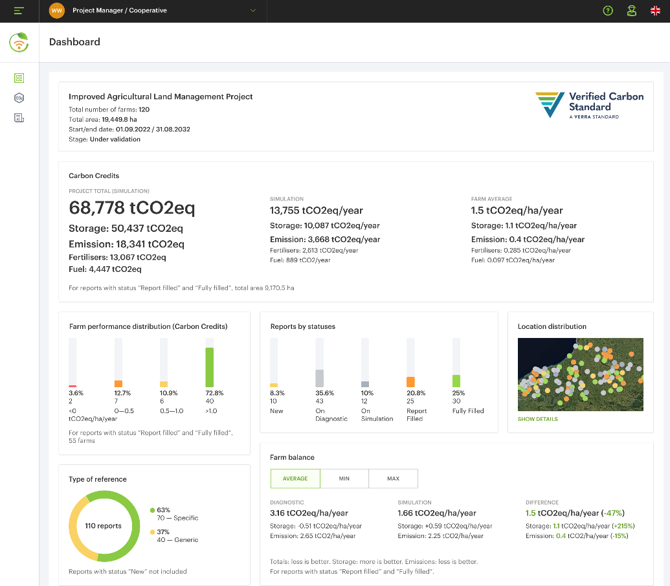670x586 pixels.
Task: Click the Report Filled orange status bar
Action: [x=410, y=381]
